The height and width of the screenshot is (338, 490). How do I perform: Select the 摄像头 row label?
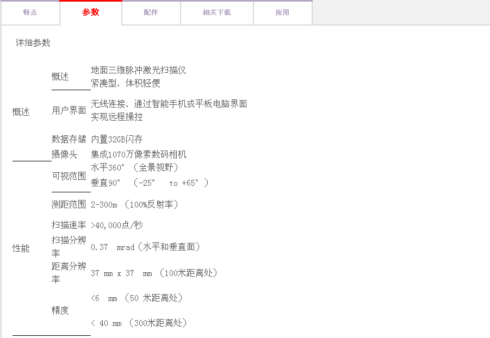tap(65, 155)
